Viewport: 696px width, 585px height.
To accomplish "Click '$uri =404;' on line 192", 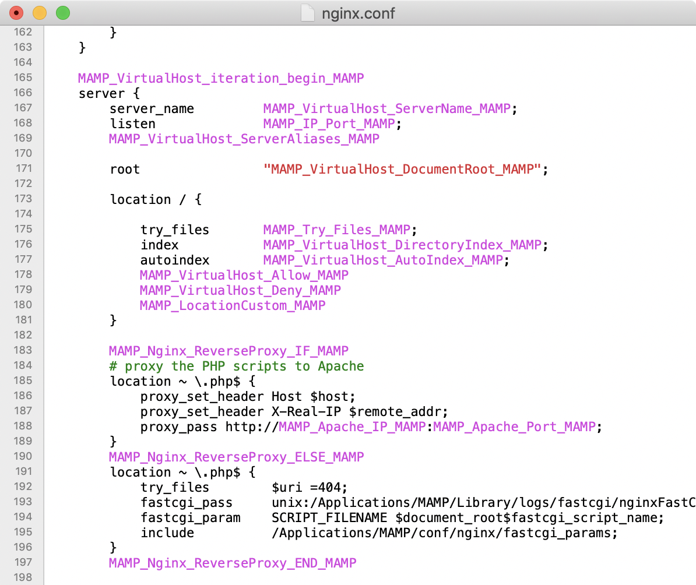I will tap(310, 487).
